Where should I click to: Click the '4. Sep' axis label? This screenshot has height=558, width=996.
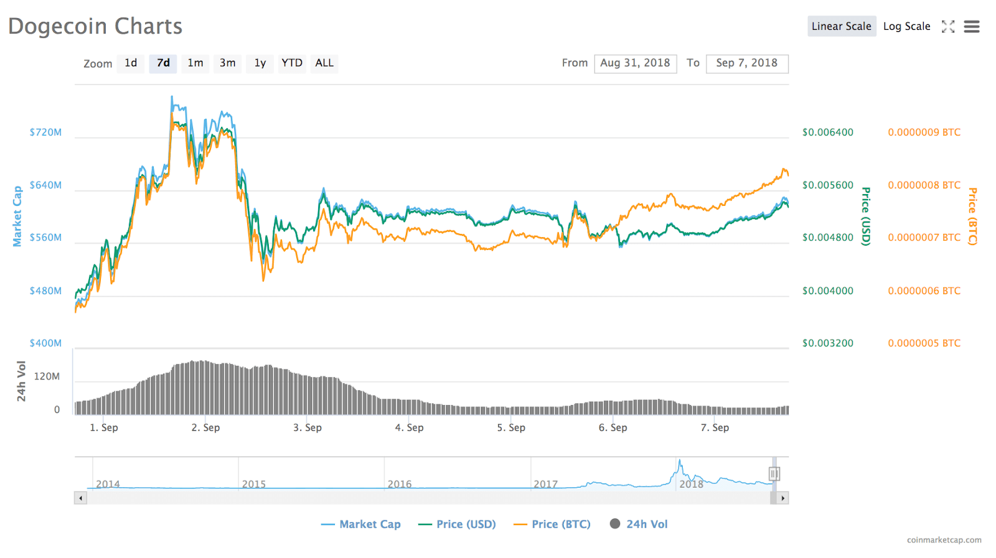409,428
